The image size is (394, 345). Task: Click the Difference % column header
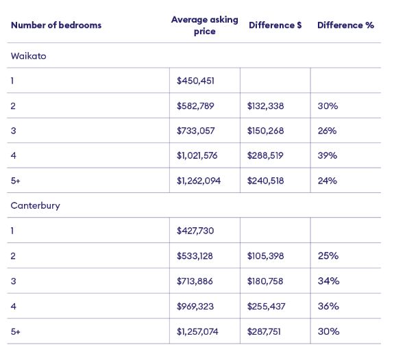click(x=345, y=25)
